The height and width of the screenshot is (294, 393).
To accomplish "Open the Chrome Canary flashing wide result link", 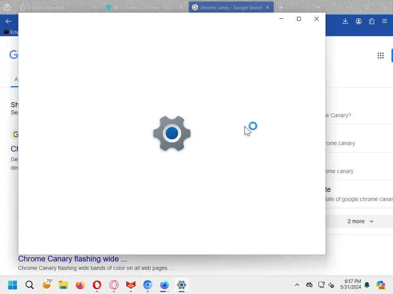I will 73,259.
